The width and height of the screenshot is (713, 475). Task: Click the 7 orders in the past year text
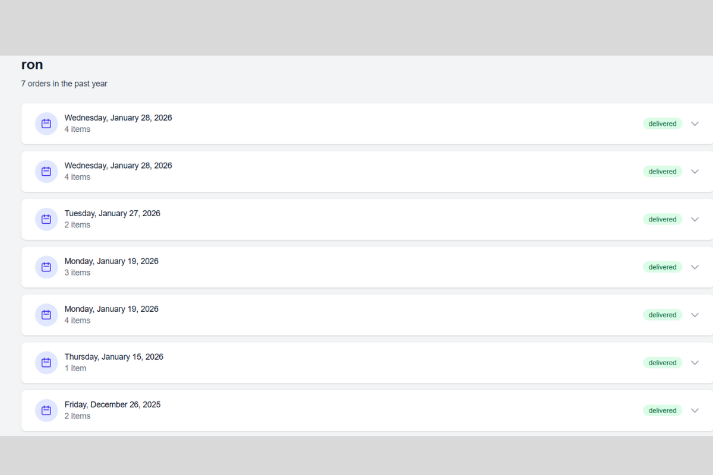point(64,83)
